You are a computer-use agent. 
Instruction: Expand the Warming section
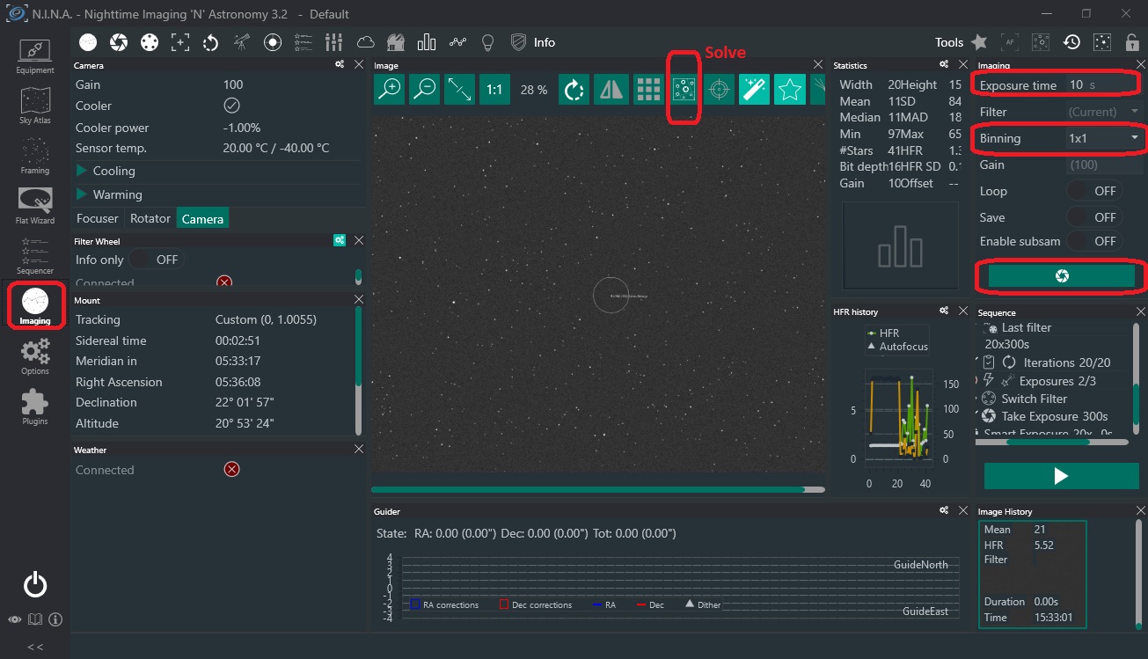[116, 194]
